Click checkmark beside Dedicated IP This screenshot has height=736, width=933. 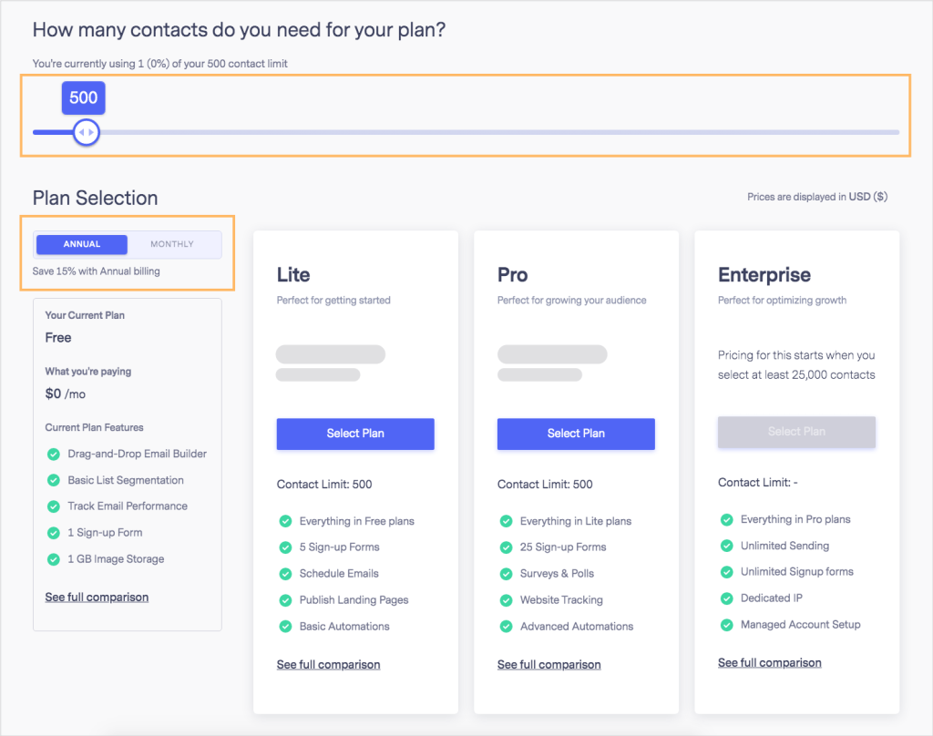point(726,598)
